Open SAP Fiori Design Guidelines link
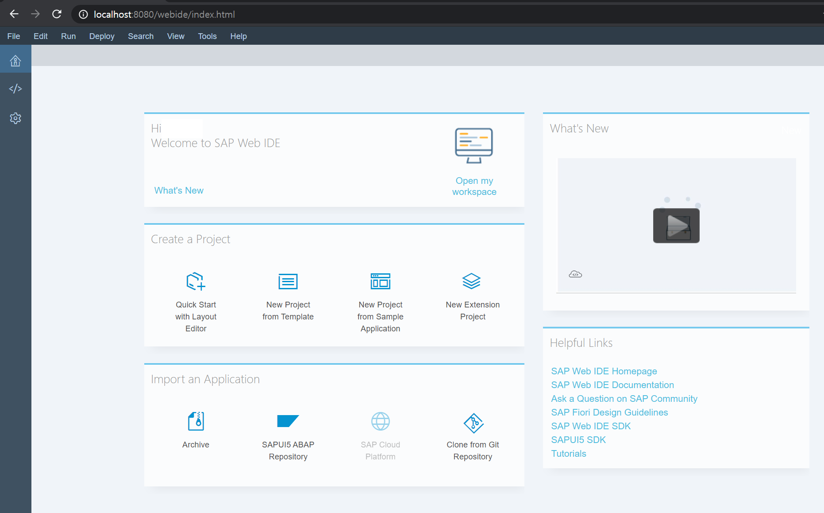Image resolution: width=824 pixels, height=513 pixels. tap(609, 412)
